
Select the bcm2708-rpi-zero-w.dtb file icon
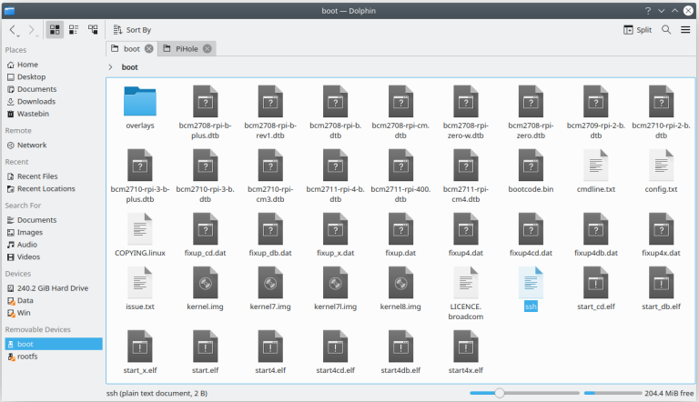click(x=465, y=102)
